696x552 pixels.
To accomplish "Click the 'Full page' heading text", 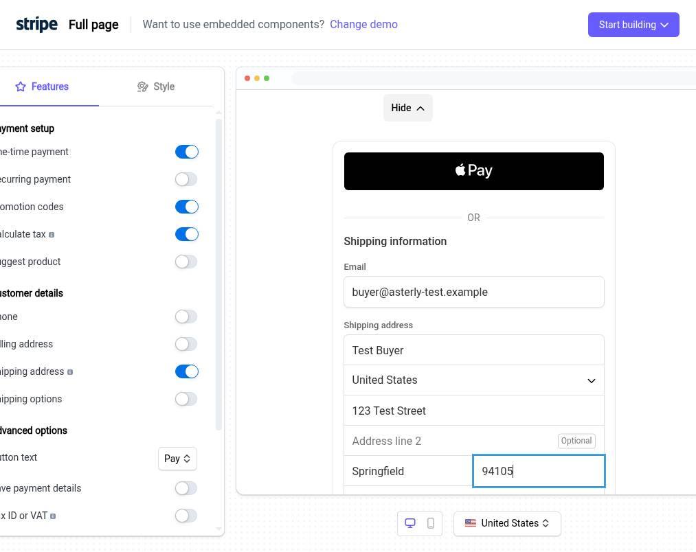I will click(93, 25).
